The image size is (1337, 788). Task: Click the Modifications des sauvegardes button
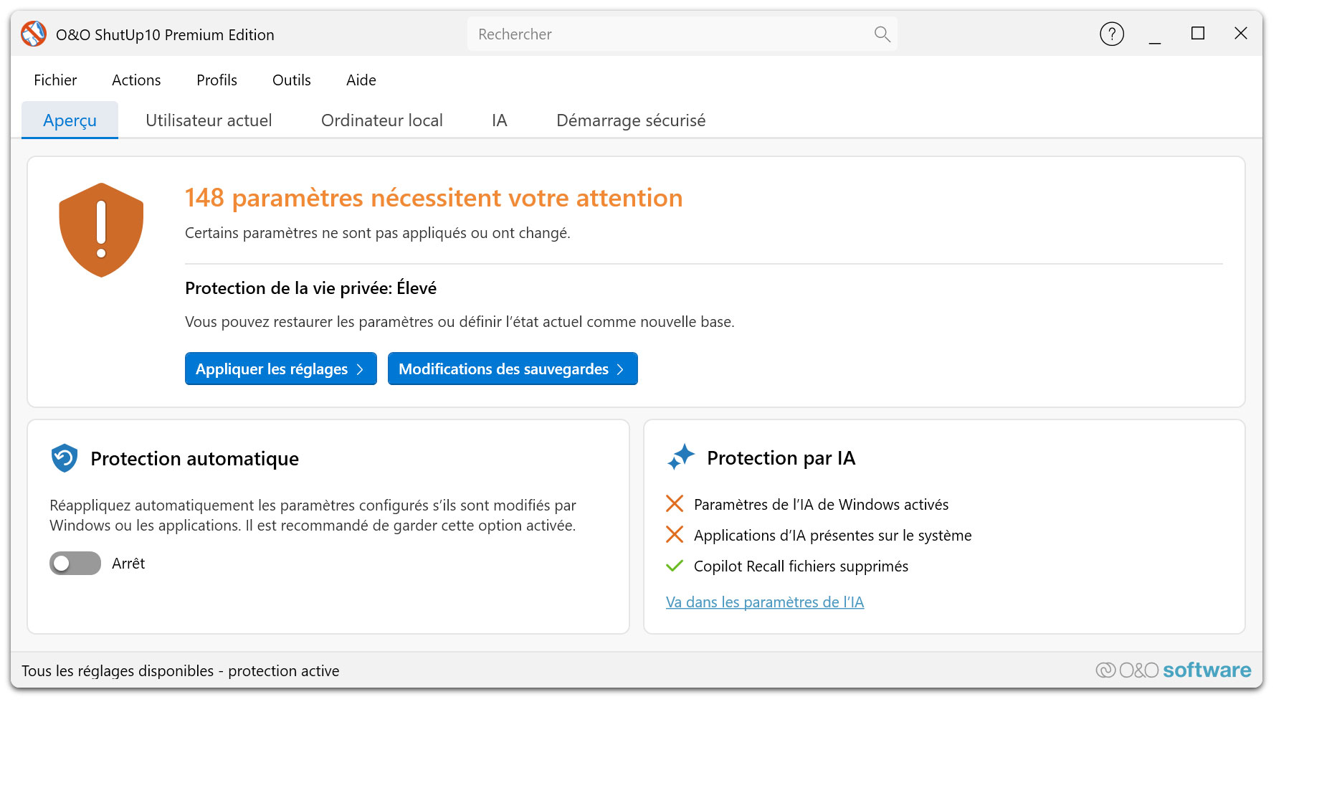[513, 369]
